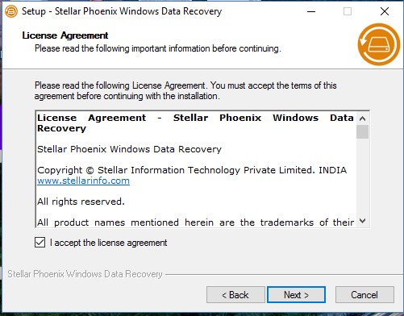Minimize the Setup window
This screenshot has width=404, height=316.
point(311,11)
